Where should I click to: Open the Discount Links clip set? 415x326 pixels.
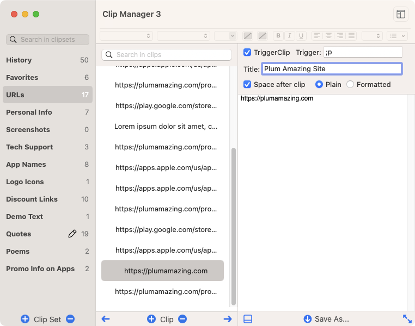point(47,199)
